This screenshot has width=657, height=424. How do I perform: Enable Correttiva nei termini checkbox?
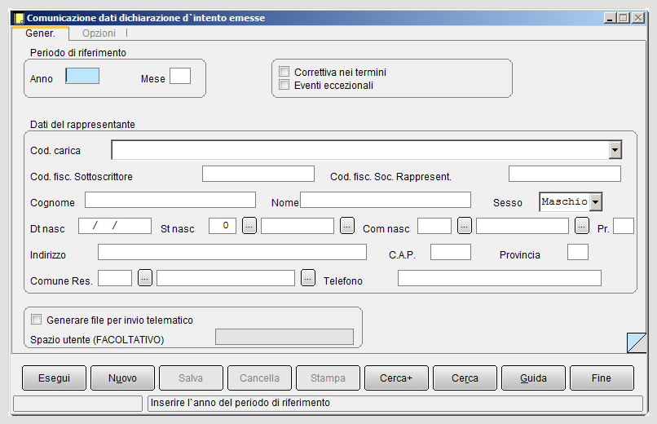pos(284,72)
